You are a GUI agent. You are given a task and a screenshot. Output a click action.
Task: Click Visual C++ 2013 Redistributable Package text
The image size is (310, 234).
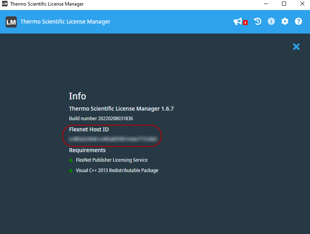pyautogui.click(x=117, y=171)
